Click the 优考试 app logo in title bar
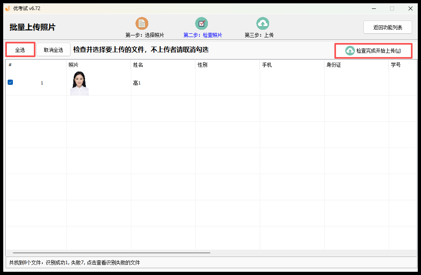The height and width of the screenshot is (275, 421). pyautogui.click(x=8, y=8)
